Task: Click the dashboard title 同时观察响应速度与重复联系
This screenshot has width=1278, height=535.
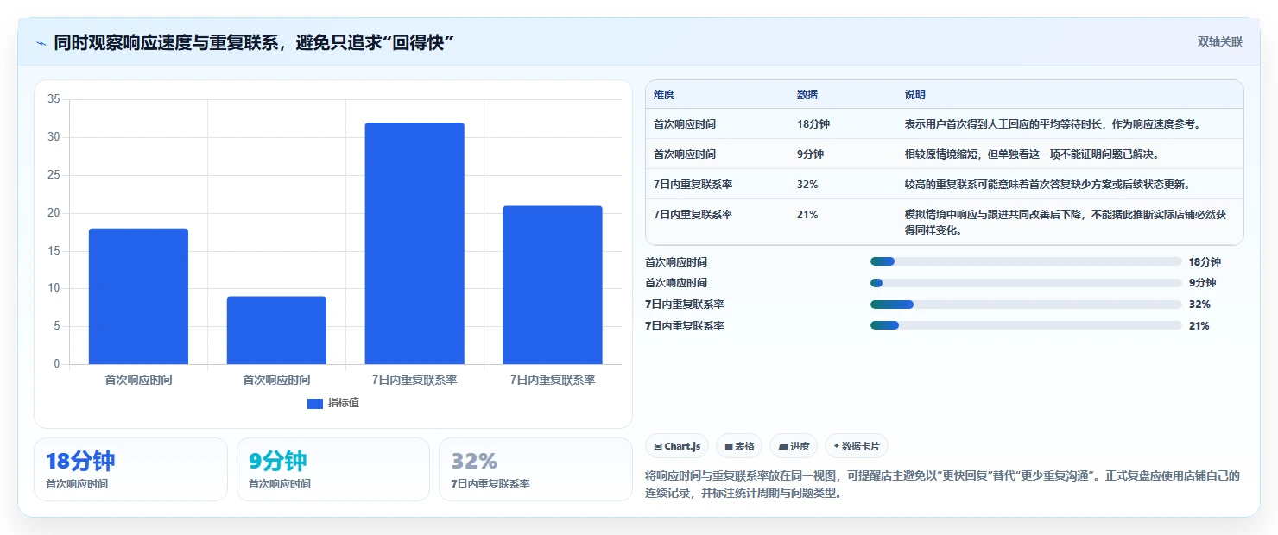Action: pos(254,42)
